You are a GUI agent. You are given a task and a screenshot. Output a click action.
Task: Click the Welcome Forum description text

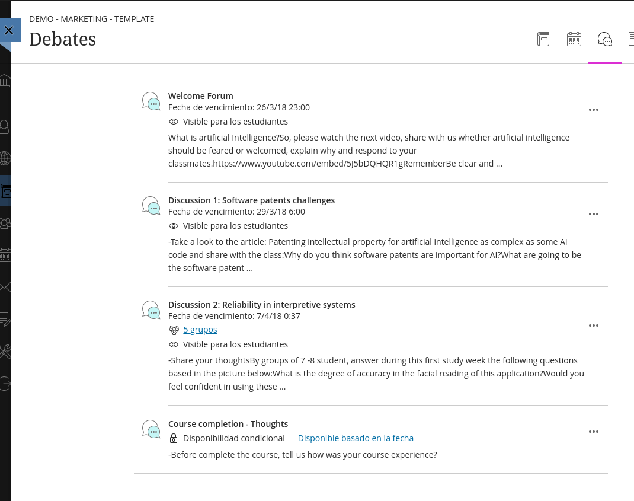click(369, 151)
